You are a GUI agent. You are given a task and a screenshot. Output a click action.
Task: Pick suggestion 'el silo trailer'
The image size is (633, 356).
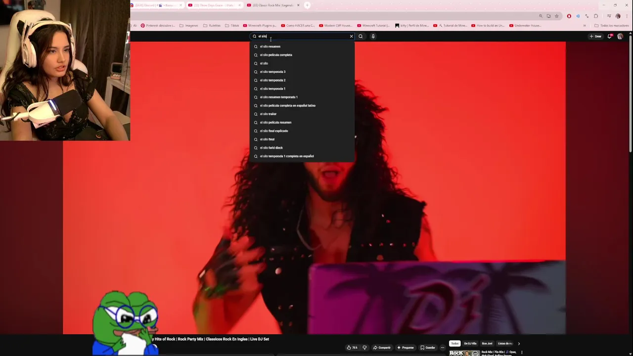pyautogui.click(x=302, y=114)
